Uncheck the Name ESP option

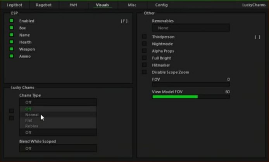point(12,35)
